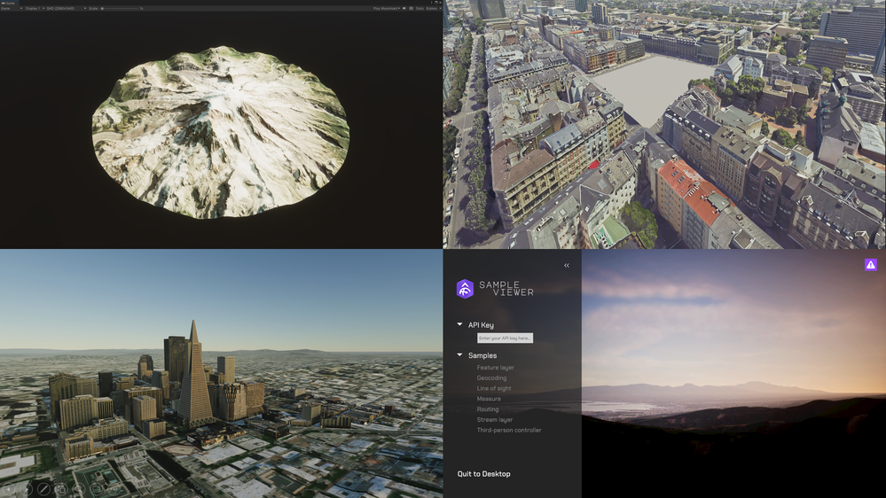The height and width of the screenshot is (498, 886).
Task: Select the Game tab
Action: 9,3
